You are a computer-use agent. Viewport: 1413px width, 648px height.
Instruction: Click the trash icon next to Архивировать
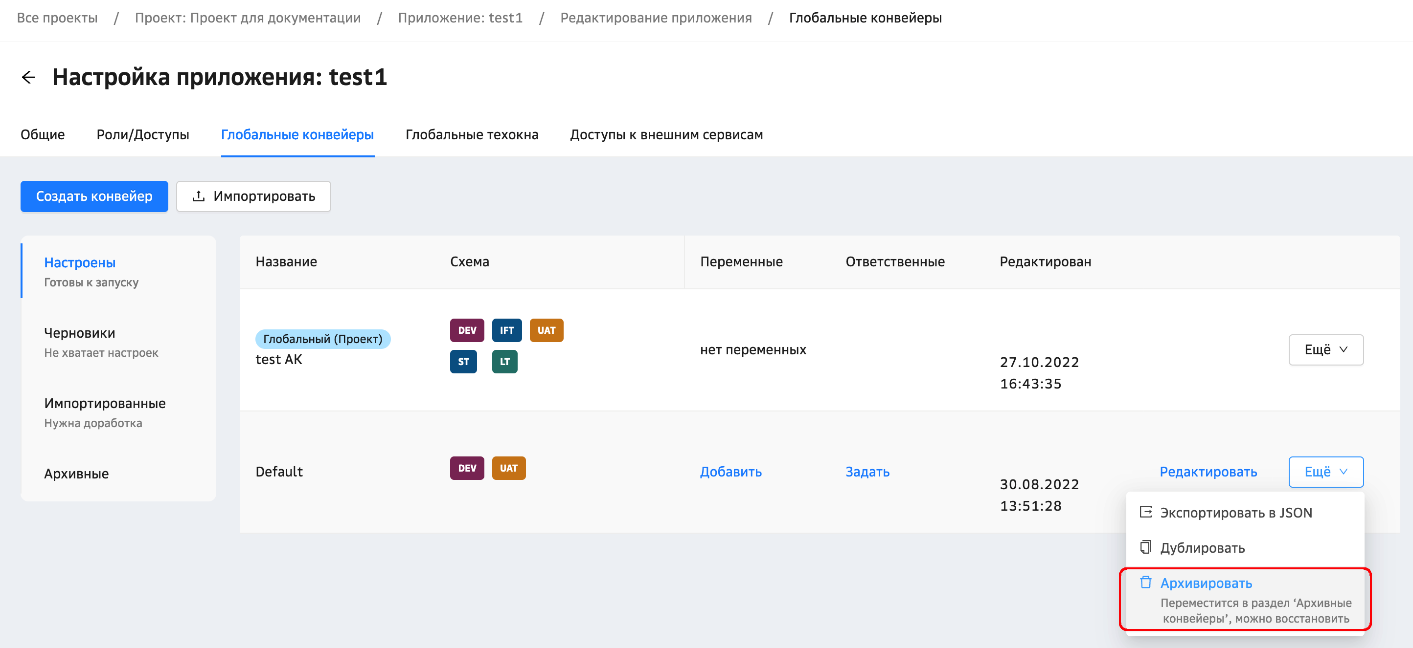[1145, 582]
